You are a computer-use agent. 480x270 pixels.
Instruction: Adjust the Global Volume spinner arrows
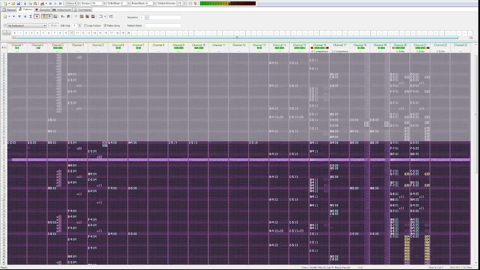184,3
